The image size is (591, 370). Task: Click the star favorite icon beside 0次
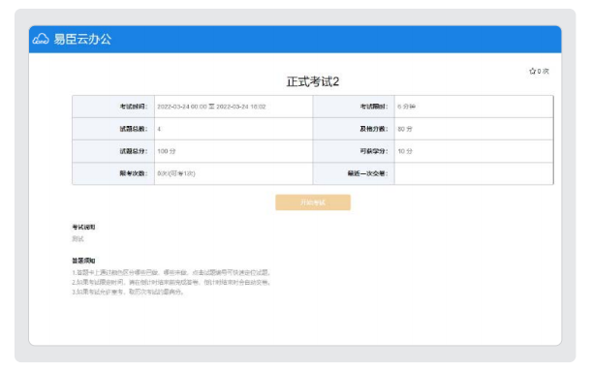click(532, 71)
